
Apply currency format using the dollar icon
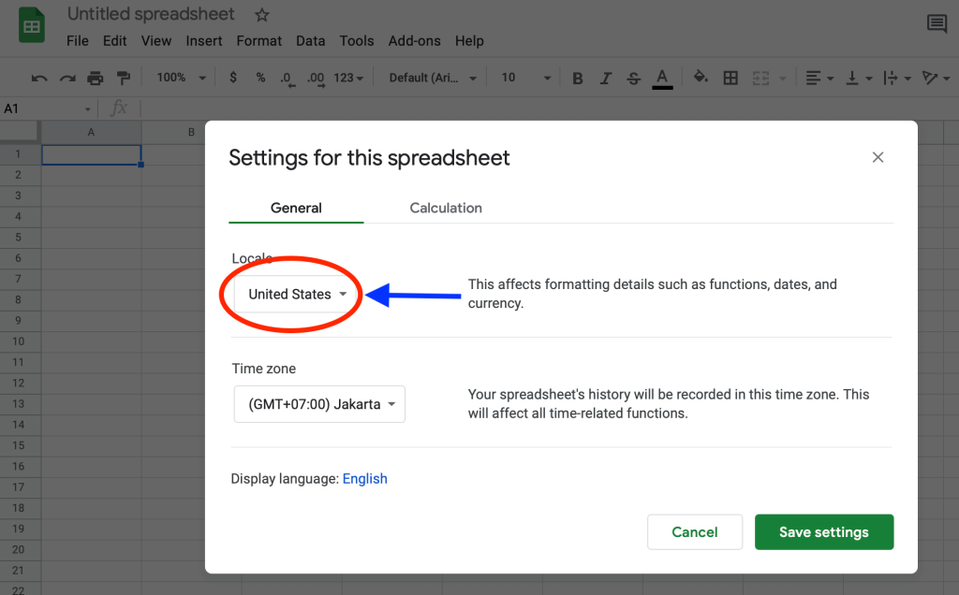[x=232, y=78]
